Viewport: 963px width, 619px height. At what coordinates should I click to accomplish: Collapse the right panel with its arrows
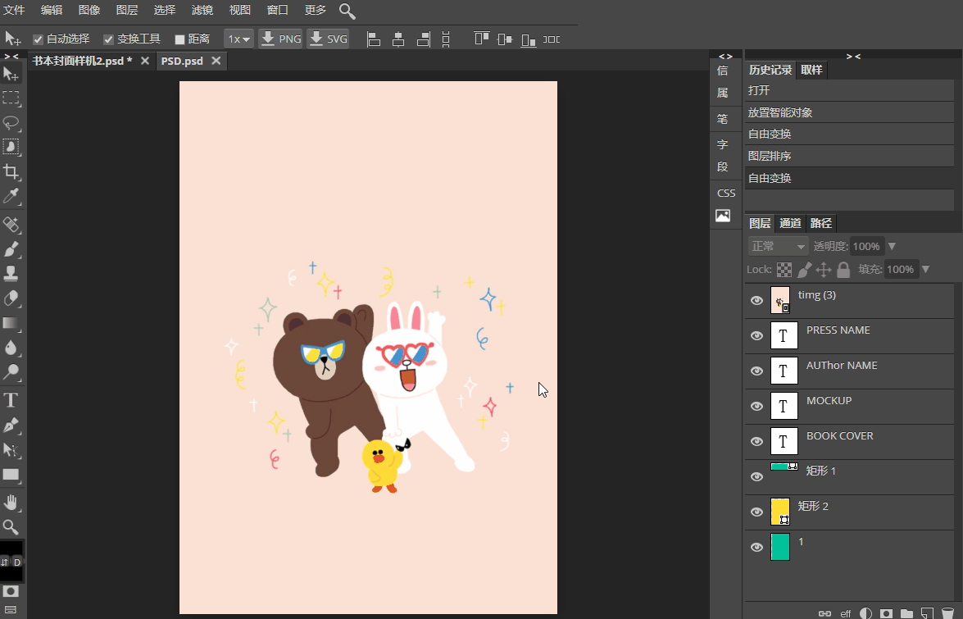853,56
